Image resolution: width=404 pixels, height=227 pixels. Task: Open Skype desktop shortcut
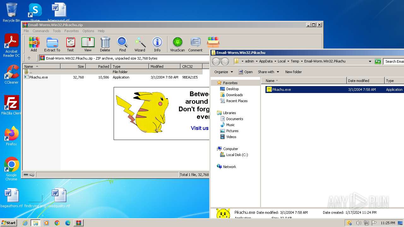point(35,13)
